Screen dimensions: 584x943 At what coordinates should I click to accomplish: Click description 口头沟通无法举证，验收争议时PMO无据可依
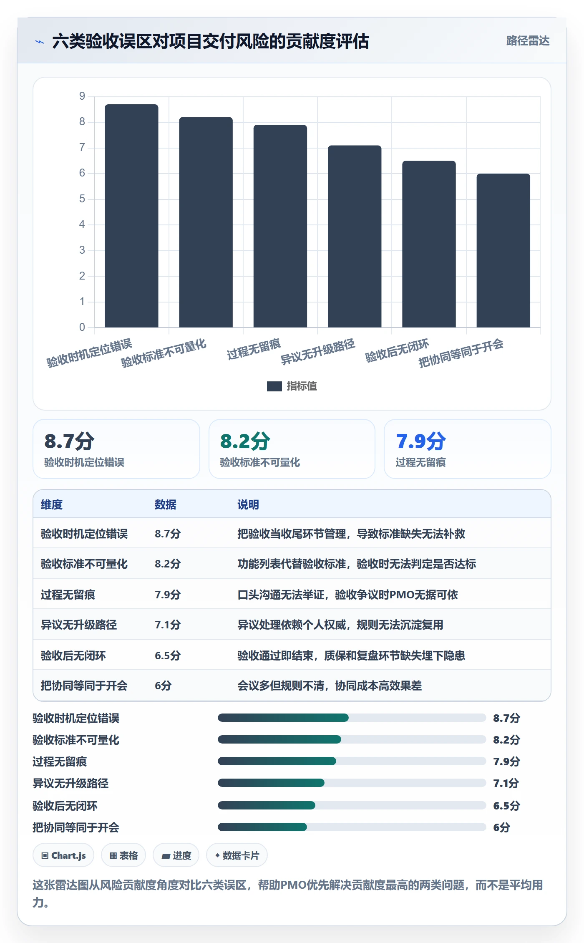(347, 595)
